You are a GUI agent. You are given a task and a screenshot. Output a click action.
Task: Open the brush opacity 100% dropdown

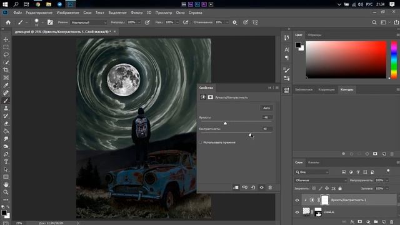click(139, 22)
